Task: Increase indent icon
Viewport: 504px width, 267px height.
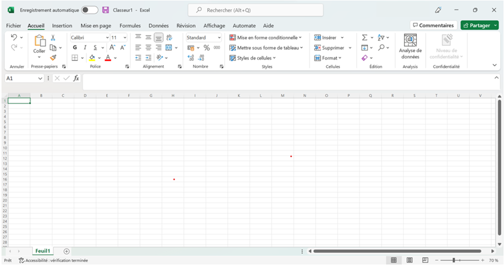Action: tap(148, 58)
